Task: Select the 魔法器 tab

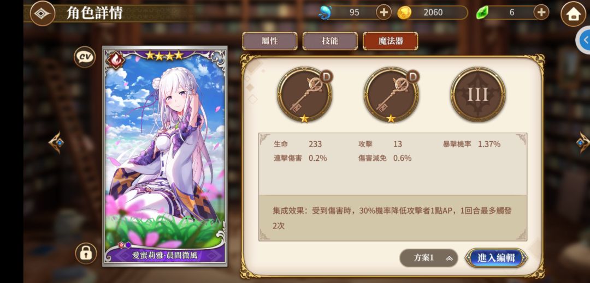Action: pyautogui.click(x=390, y=41)
